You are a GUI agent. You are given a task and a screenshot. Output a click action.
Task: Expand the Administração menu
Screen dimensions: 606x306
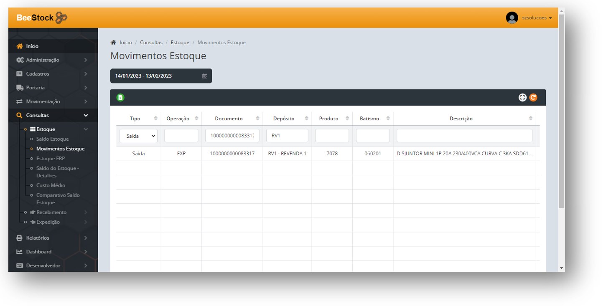tap(52, 60)
